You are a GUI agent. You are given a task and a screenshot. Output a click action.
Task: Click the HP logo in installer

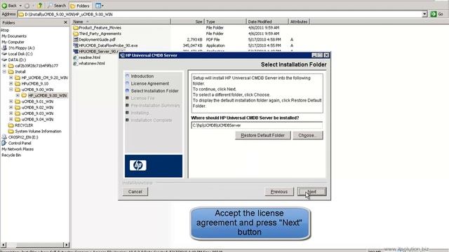pyautogui.click(x=138, y=165)
